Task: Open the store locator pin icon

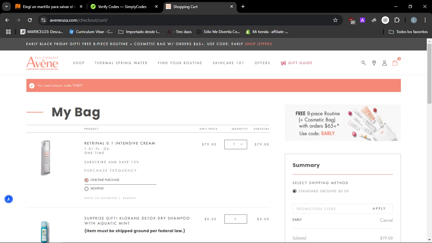Action: point(374,63)
